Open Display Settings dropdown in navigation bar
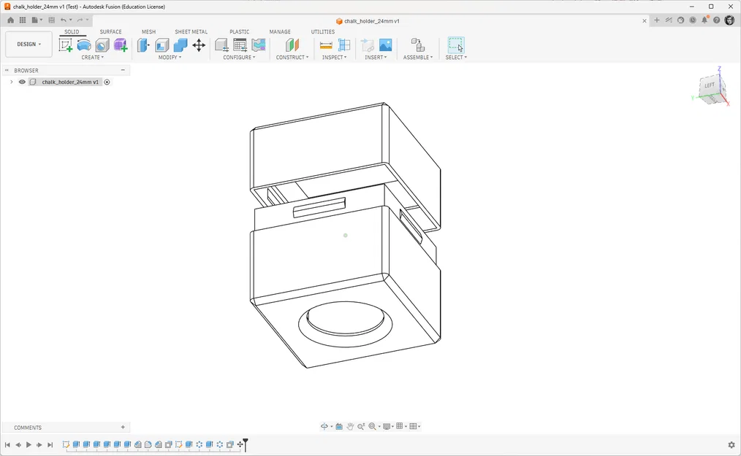The image size is (741, 456). tap(388, 426)
